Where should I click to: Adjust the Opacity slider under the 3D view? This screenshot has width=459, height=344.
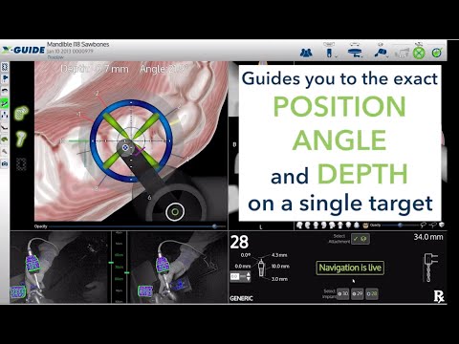(x=137, y=226)
